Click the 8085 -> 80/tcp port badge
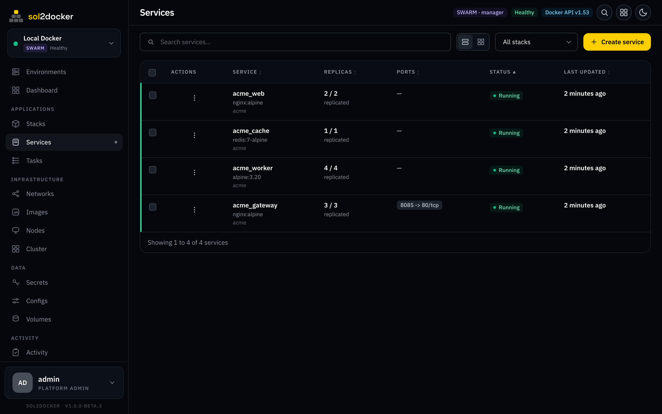Image resolution: width=662 pixels, height=414 pixels. click(x=419, y=205)
